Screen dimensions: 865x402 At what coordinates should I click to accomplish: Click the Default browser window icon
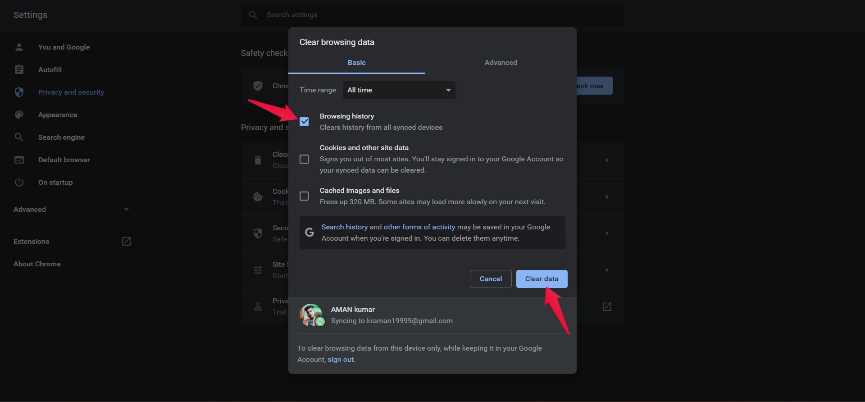[19, 160]
